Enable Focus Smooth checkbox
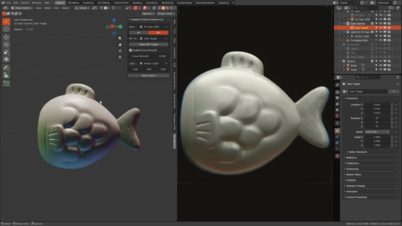402x226 pixels. point(131,50)
